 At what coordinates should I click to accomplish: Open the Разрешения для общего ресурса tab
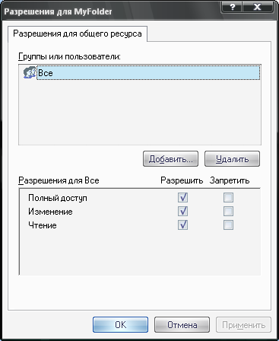(x=78, y=33)
